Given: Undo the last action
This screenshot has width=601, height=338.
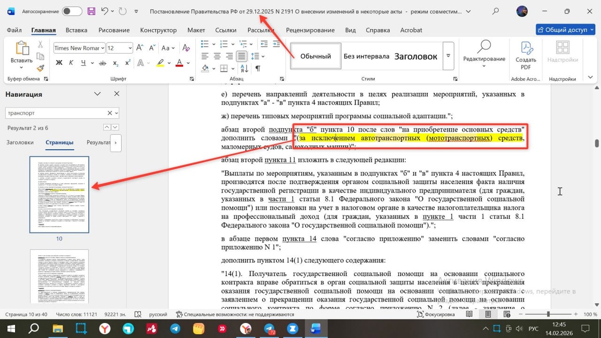Looking at the screenshot, I should click(x=104, y=11).
